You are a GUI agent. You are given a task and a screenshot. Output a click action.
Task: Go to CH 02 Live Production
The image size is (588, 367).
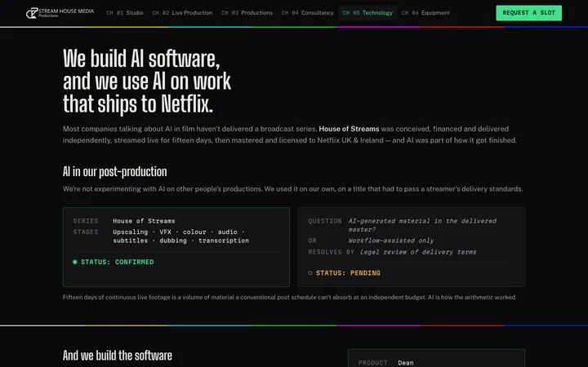(182, 13)
